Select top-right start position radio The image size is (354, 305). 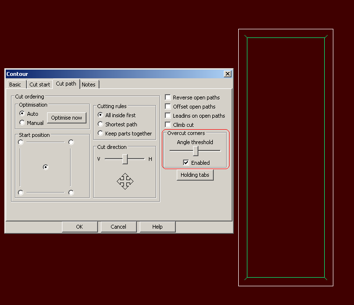point(71,142)
